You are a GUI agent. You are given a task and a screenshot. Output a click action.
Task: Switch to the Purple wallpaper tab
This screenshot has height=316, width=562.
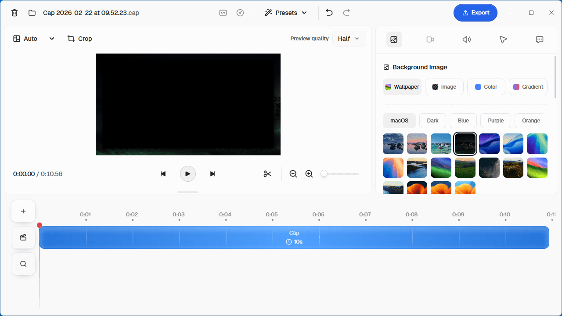[x=496, y=121]
